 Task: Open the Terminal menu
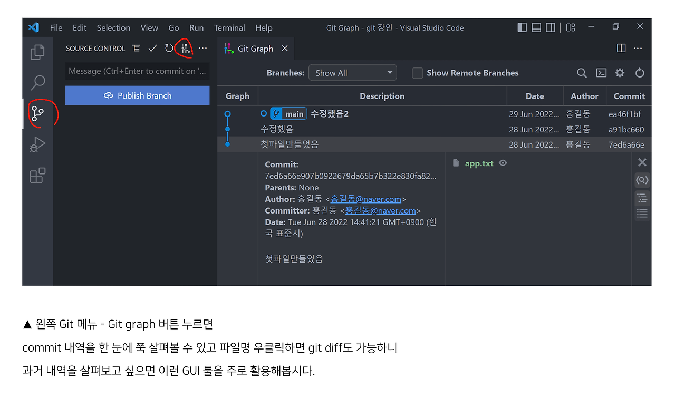pyautogui.click(x=229, y=27)
